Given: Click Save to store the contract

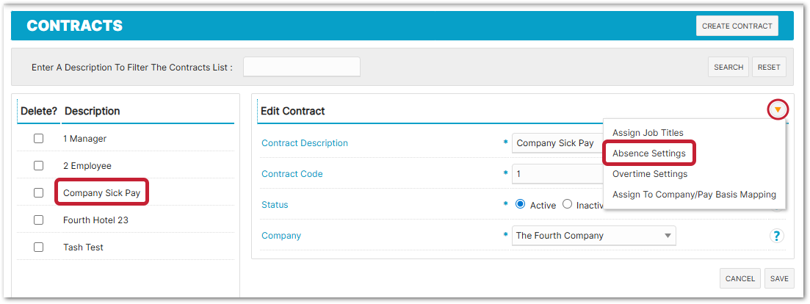Looking at the screenshot, I should click(779, 278).
